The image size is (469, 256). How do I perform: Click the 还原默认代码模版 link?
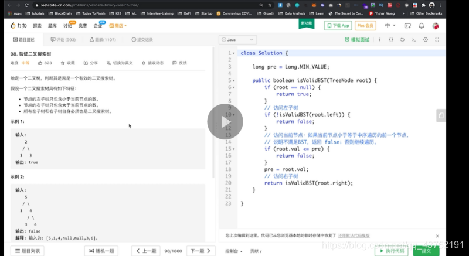pos(354,235)
